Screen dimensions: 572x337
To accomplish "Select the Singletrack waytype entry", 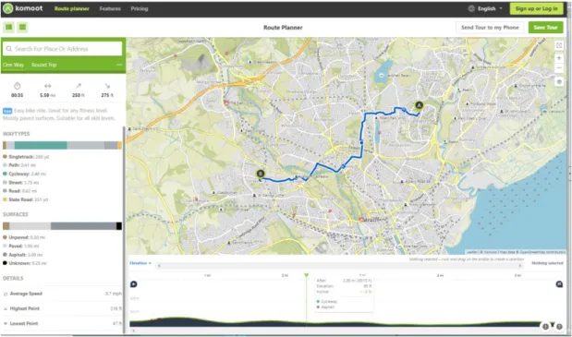I will coord(26,157).
